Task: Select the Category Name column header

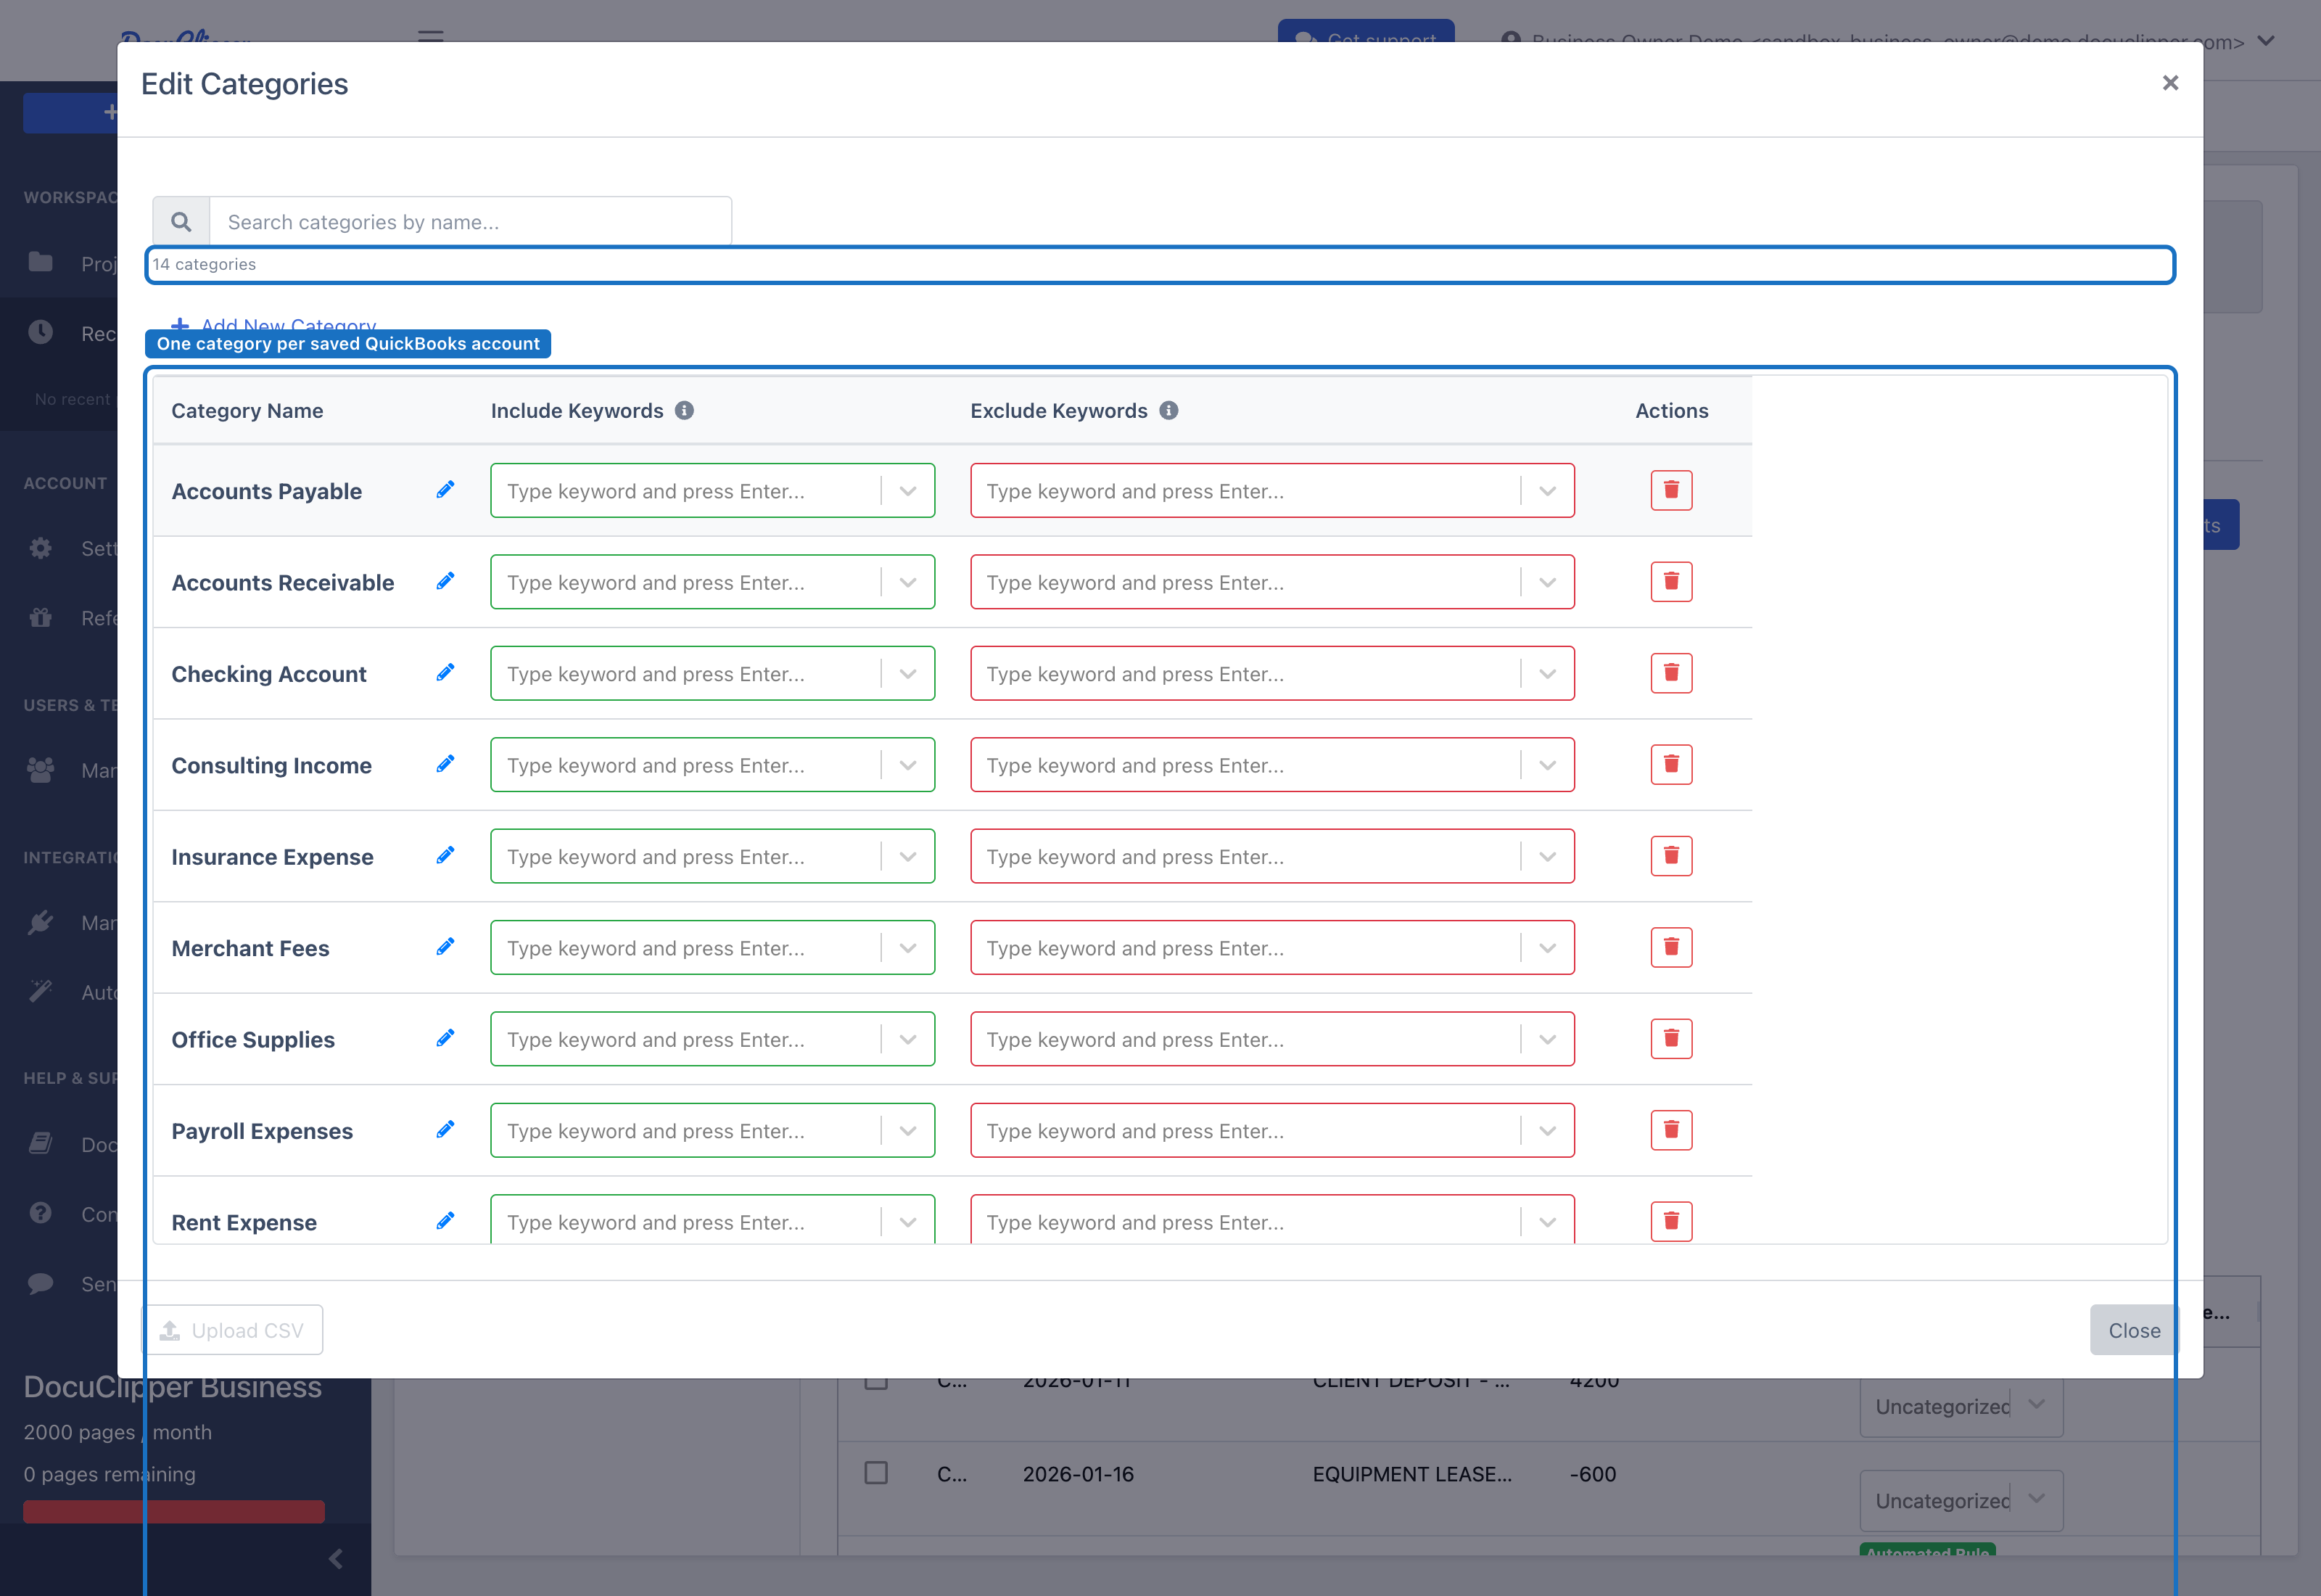Action: [247, 411]
